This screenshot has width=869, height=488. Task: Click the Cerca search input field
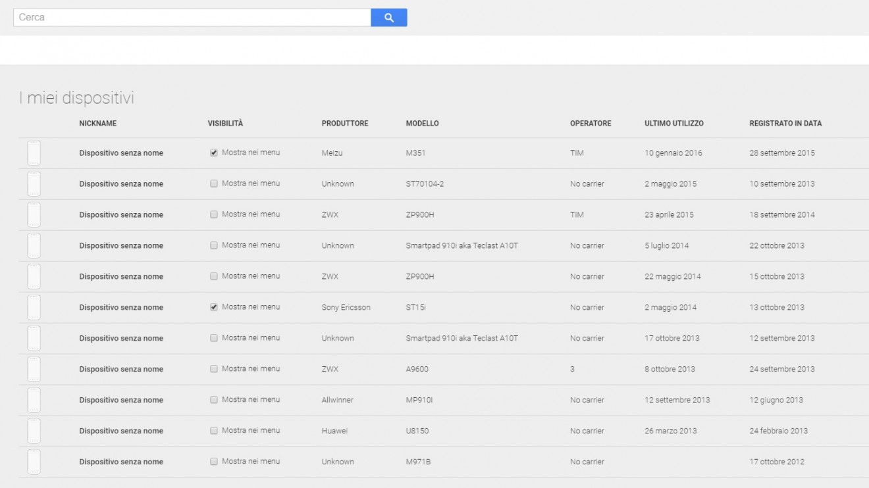(x=192, y=18)
